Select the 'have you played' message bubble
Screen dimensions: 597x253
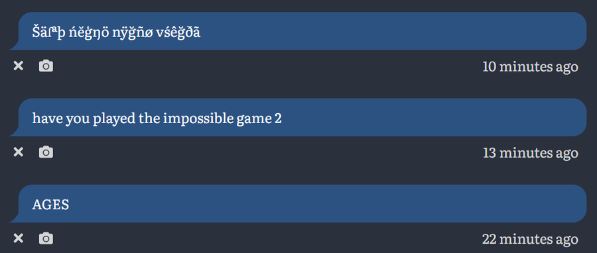[x=298, y=117]
